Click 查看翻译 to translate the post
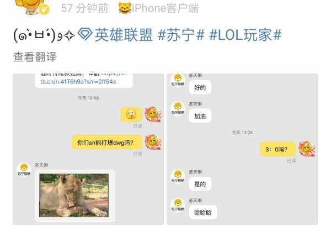The height and width of the screenshot is (227, 331). (35, 57)
